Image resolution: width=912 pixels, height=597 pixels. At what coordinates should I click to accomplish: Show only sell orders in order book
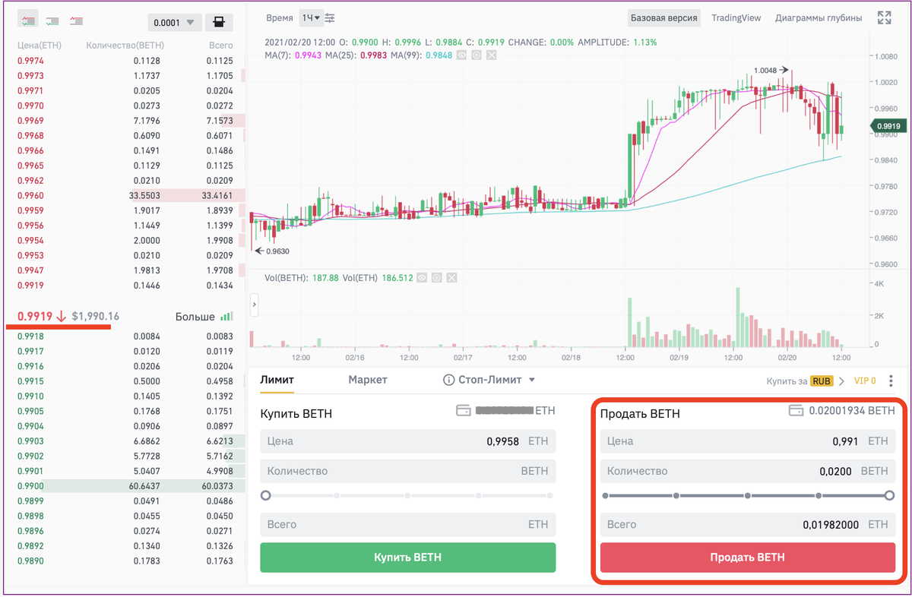pos(77,21)
